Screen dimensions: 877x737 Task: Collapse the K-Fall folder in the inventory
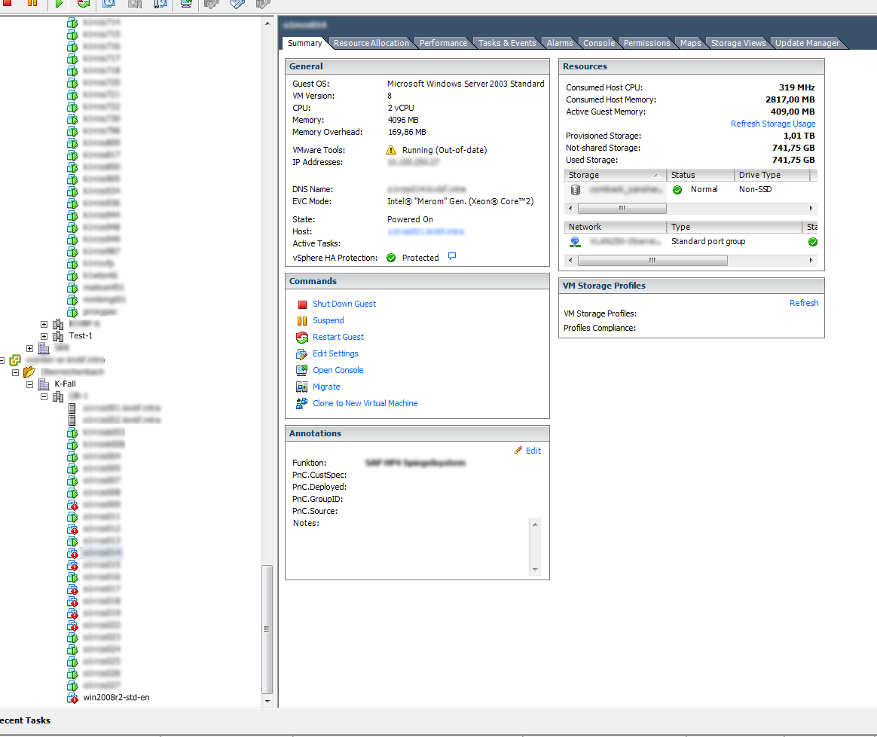click(29, 384)
